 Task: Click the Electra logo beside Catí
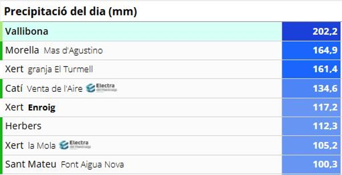coord(101,88)
